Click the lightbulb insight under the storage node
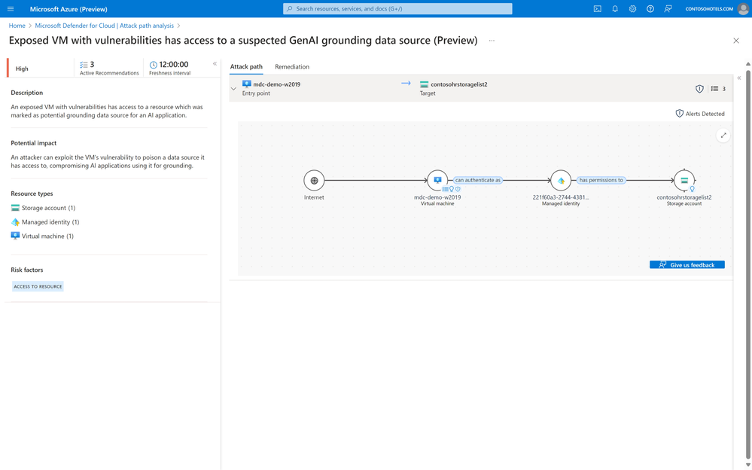Screen dimensions: 752x470 pos(692,189)
